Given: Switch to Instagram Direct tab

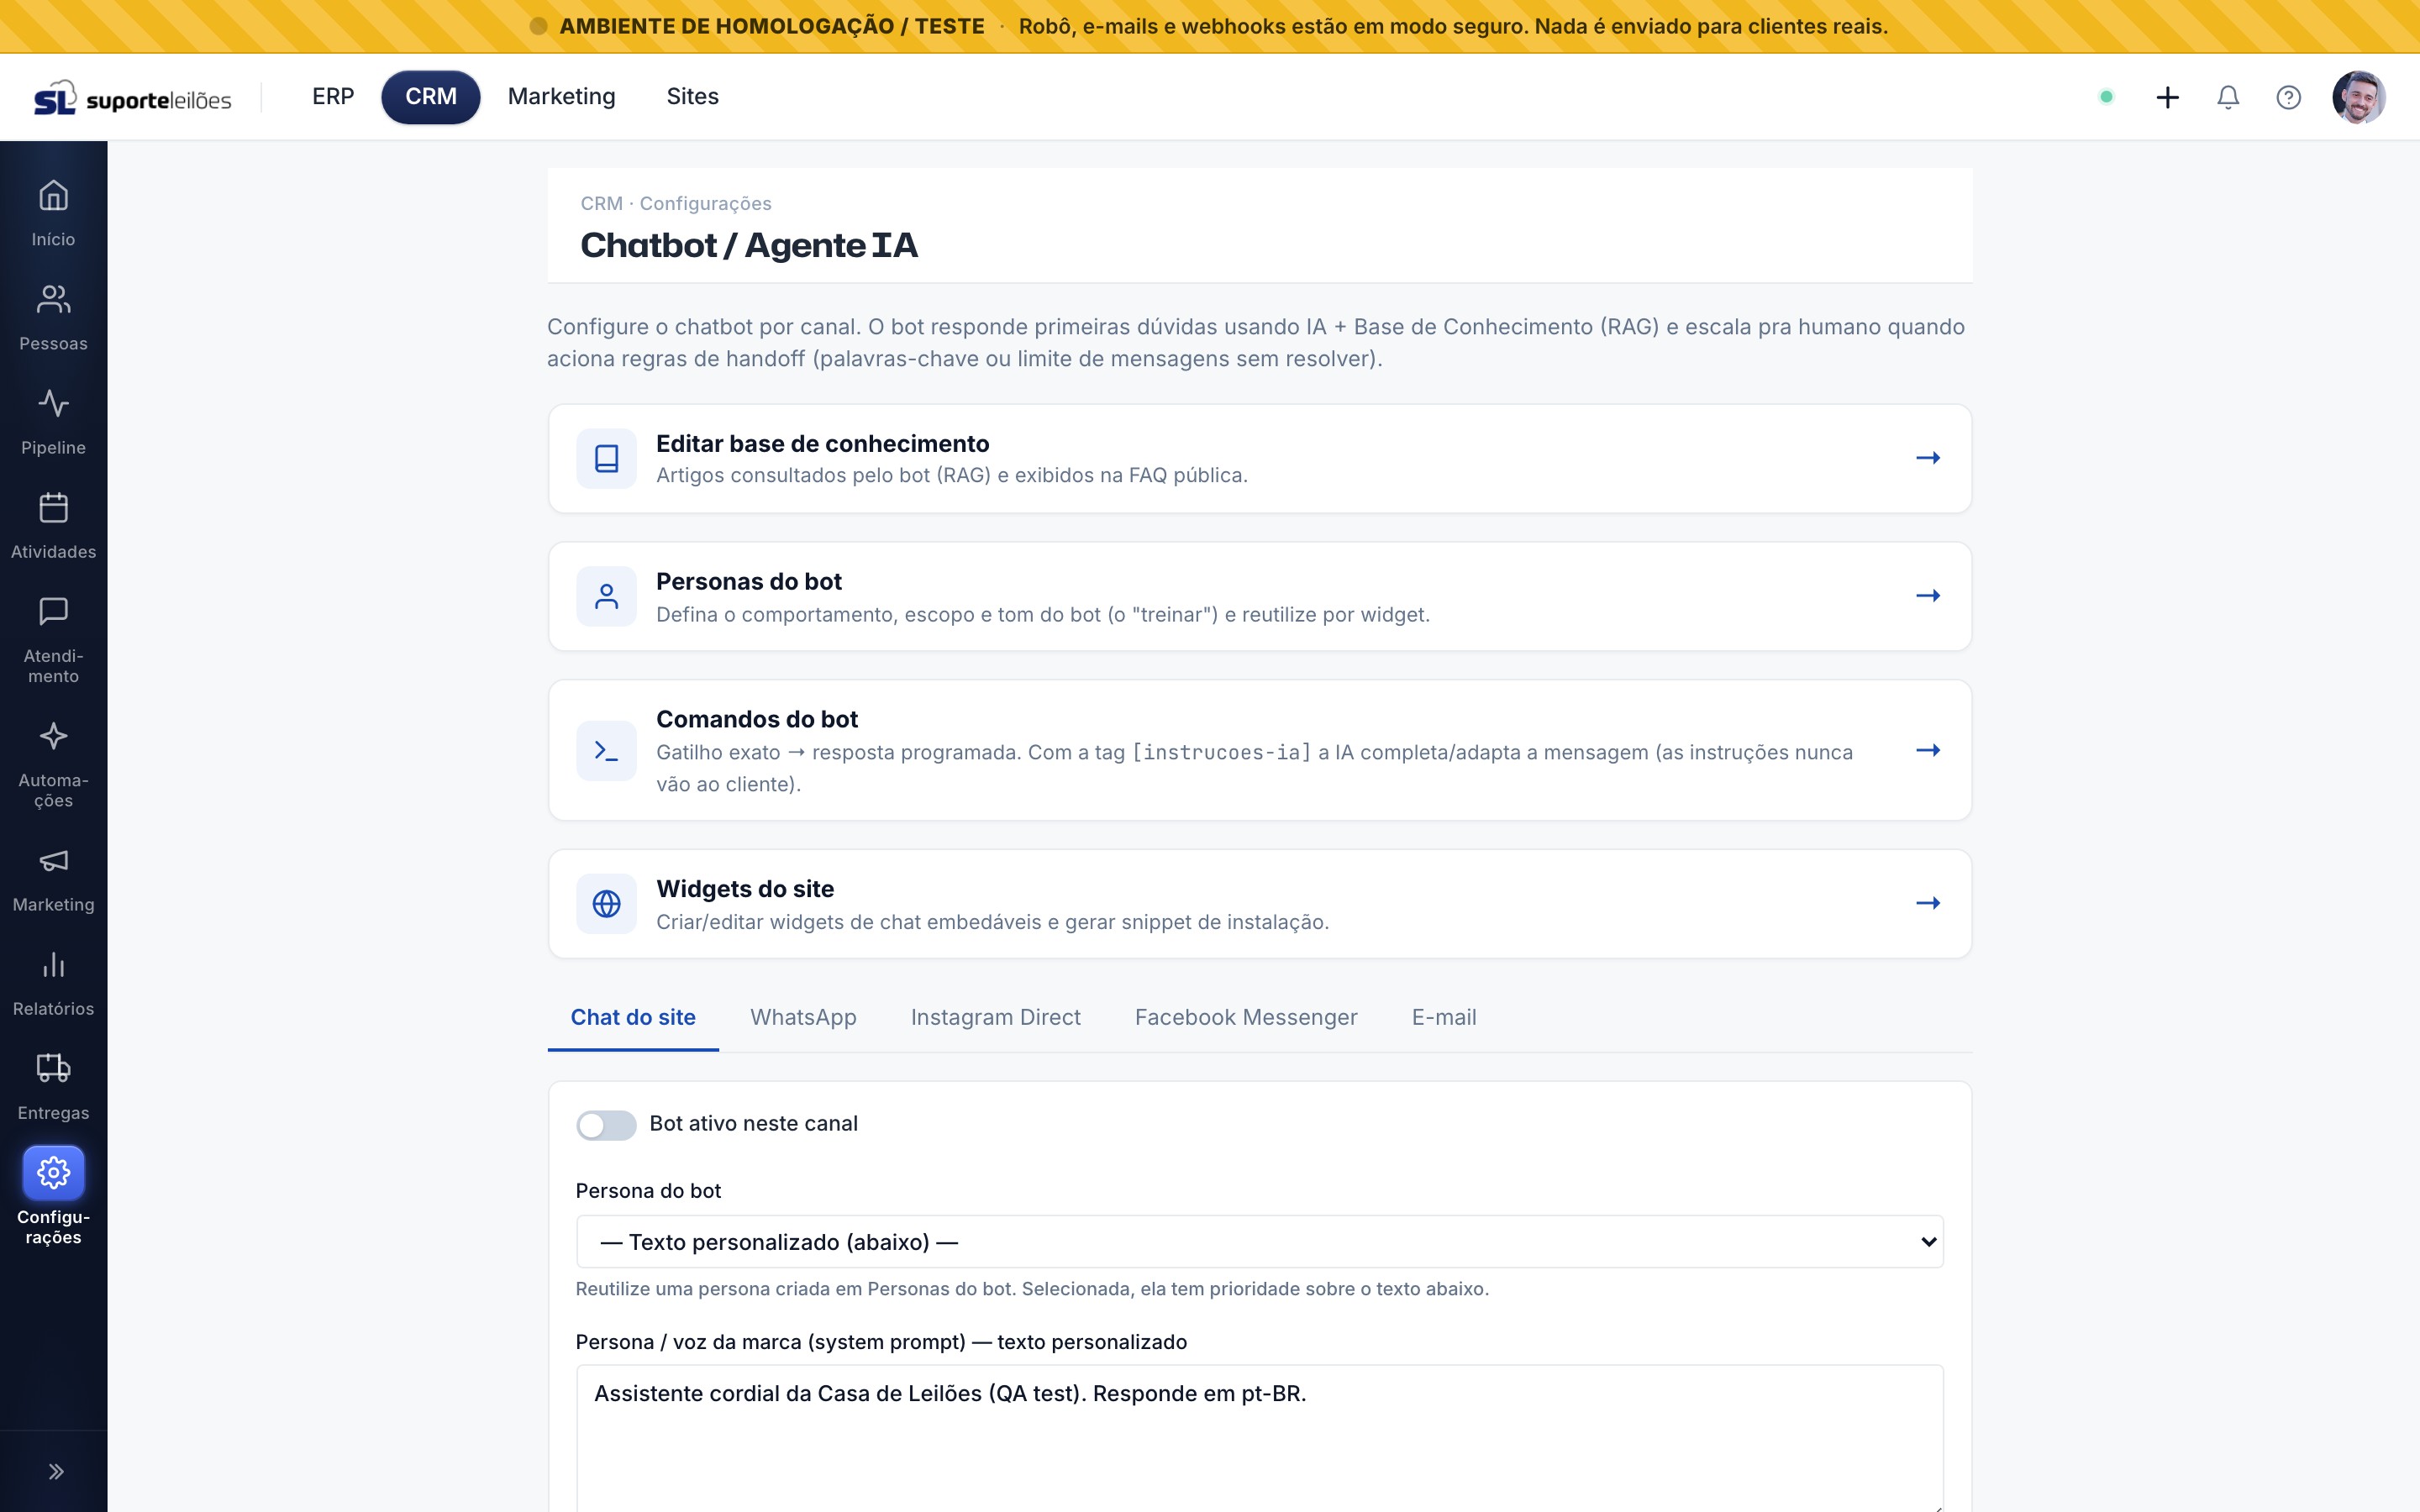Looking at the screenshot, I should (x=995, y=1018).
